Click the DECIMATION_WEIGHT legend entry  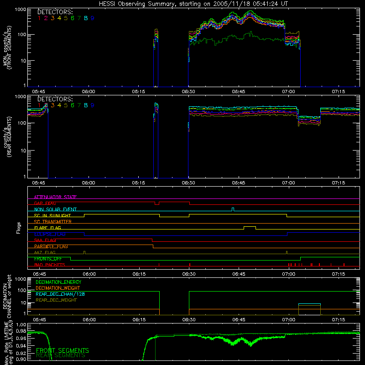click(58, 288)
